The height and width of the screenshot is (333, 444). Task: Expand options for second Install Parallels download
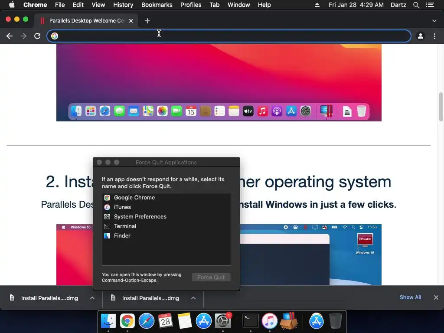tap(193, 298)
